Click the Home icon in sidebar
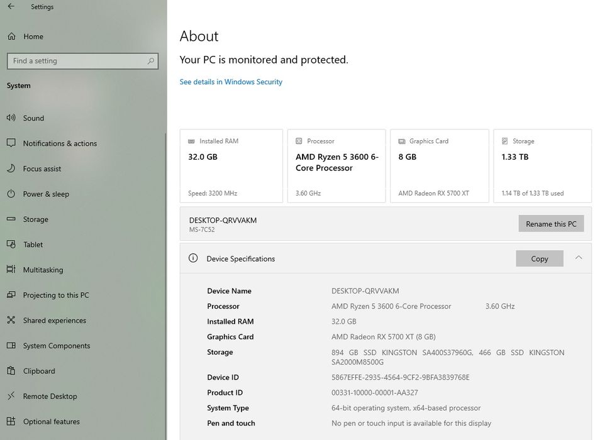This screenshot has height=440, width=612. (x=11, y=36)
